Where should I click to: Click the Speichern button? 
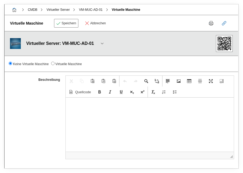[x=66, y=23]
